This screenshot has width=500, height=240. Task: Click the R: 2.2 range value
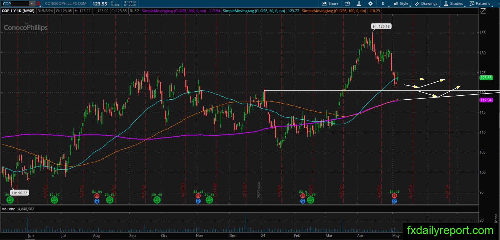[x=134, y=11]
